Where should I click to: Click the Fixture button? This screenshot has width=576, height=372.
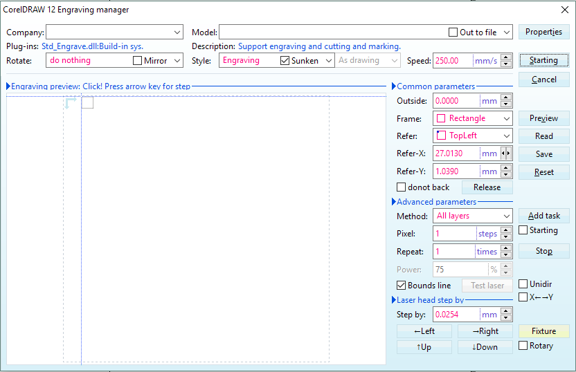click(543, 331)
